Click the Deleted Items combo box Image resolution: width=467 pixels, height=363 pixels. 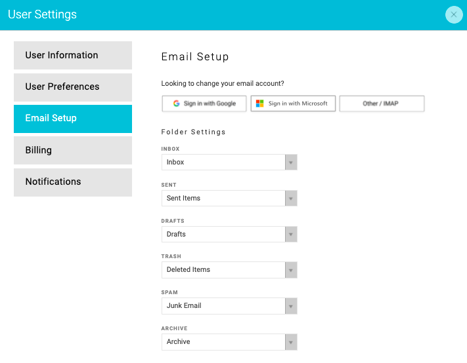[229, 270]
